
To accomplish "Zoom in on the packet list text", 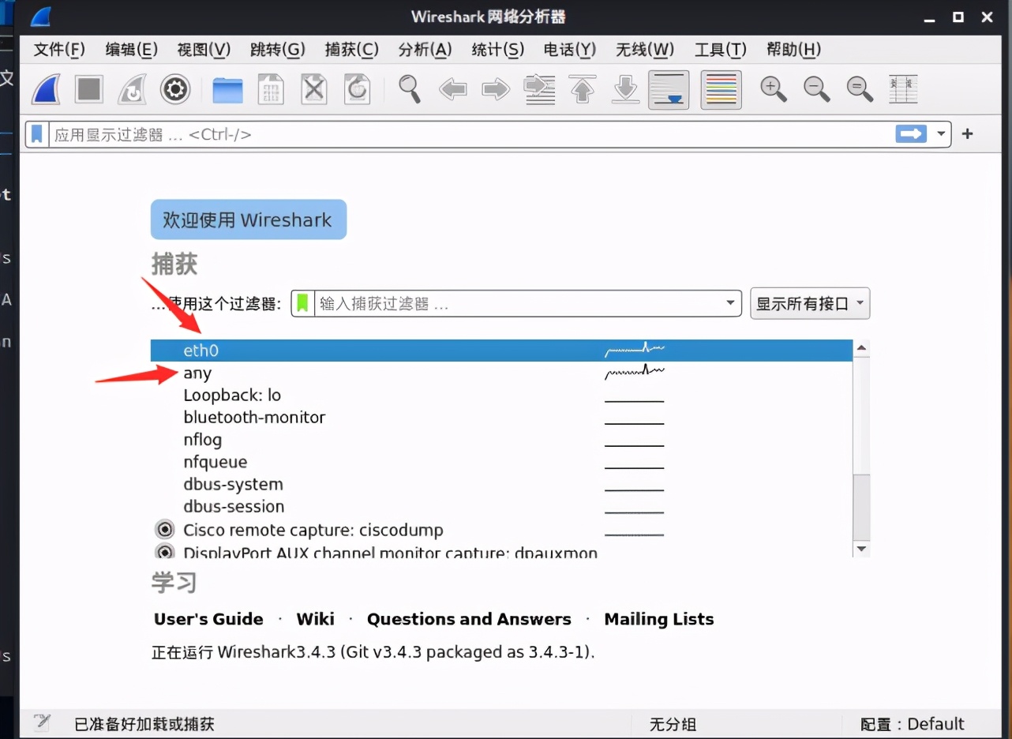I will [x=773, y=89].
